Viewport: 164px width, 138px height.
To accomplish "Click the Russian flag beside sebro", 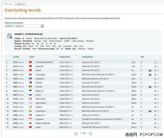I will [x=30, y=95].
